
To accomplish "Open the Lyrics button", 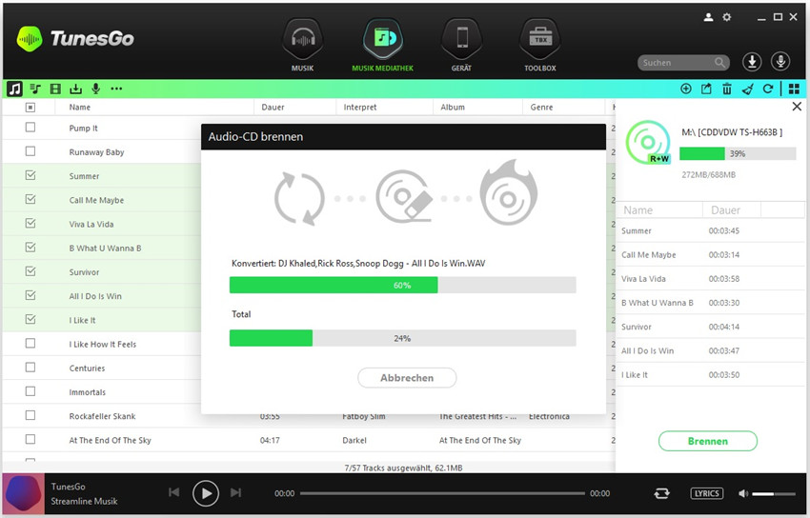I will [x=707, y=493].
